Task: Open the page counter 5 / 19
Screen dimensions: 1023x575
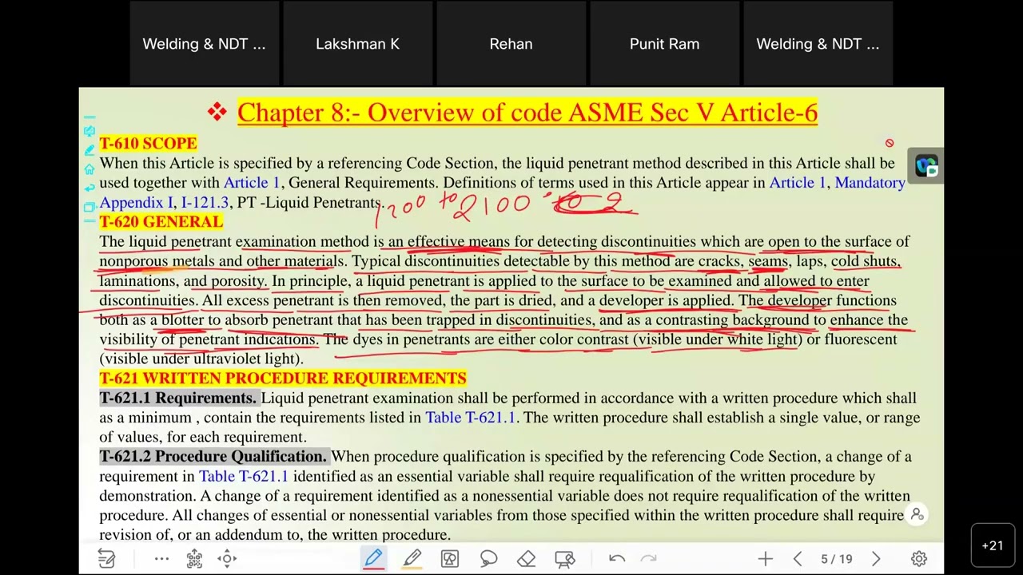Action: coord(836,559)
